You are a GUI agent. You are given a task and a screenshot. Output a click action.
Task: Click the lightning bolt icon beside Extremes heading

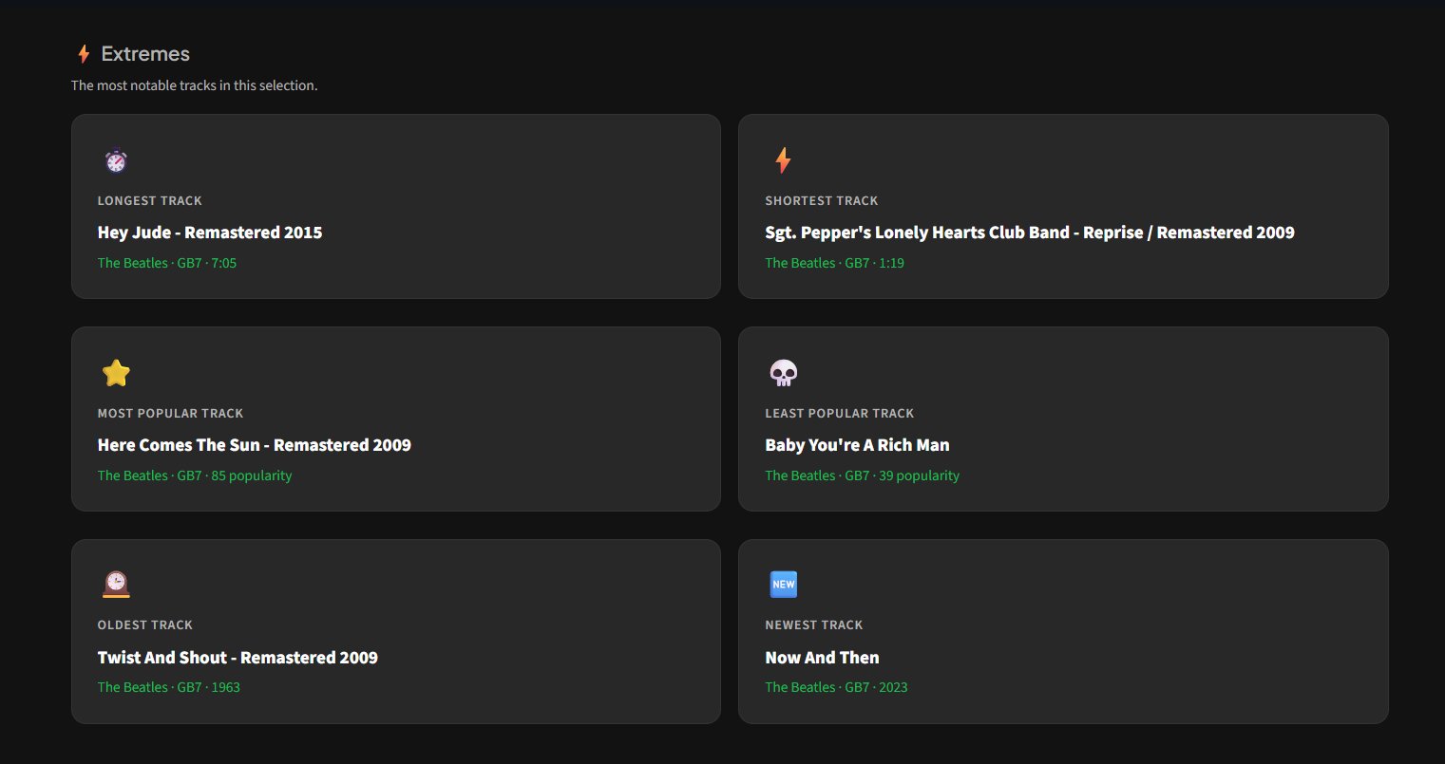tap(84, 54)
